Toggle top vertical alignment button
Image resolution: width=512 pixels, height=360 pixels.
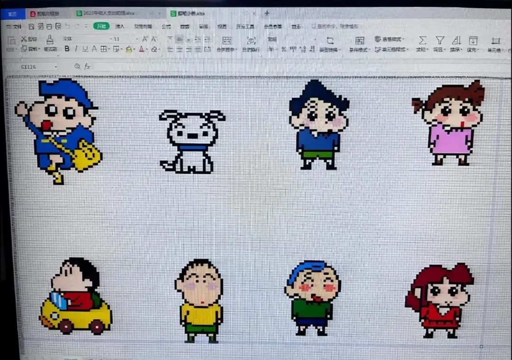pos(170,39)
